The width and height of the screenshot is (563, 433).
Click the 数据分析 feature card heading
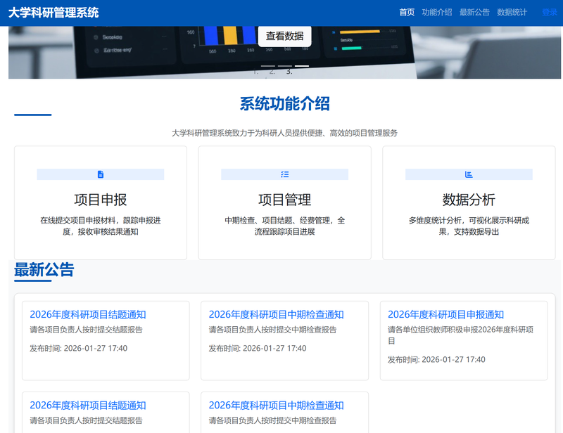click(x=469, y=200)
